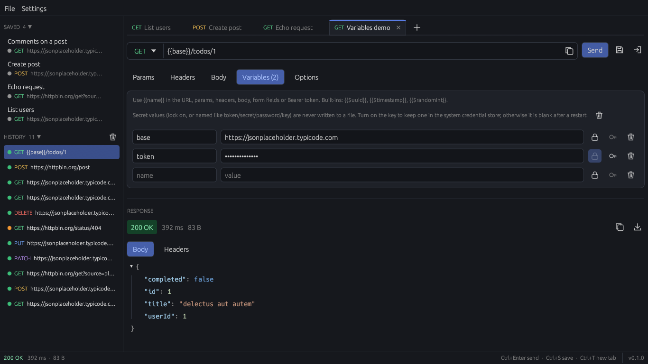Copy the response body with the copy icon
The height and width of the screenshot is (364, 648).
click(x=620, y=227)
